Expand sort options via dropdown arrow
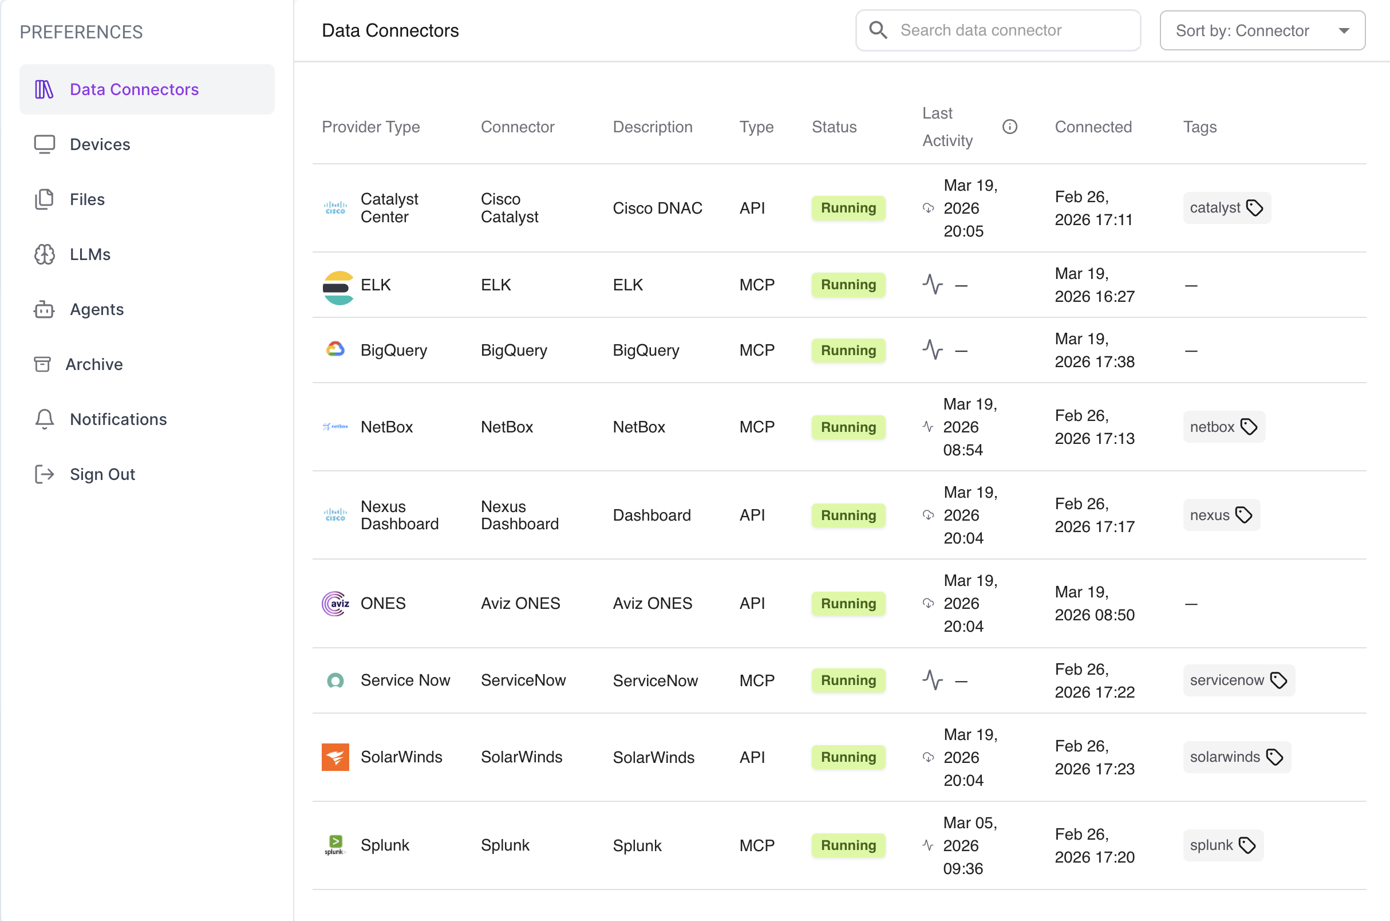This screenshot has width=1390, height=921. tap(1344, 30)
